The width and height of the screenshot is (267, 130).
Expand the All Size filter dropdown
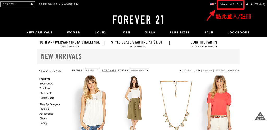[93, 70]
